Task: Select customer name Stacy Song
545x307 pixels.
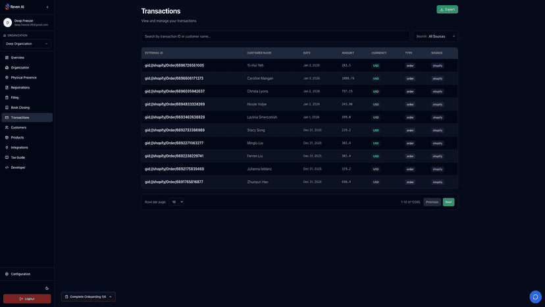Action: pos(256,130)
